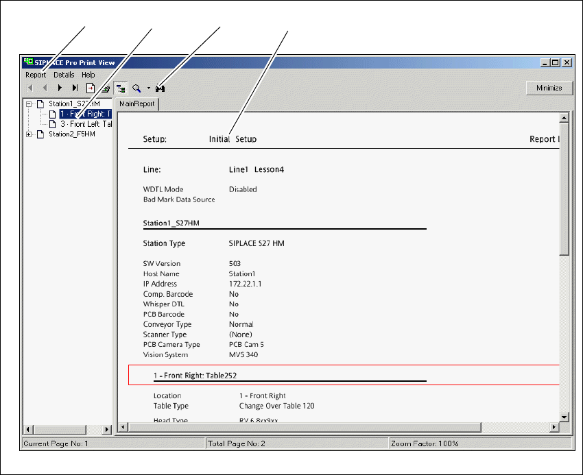This screenshot has height=475, width=583.
Task: Select the 3 - Front Left tree item
Action: [x=85, y=124]
